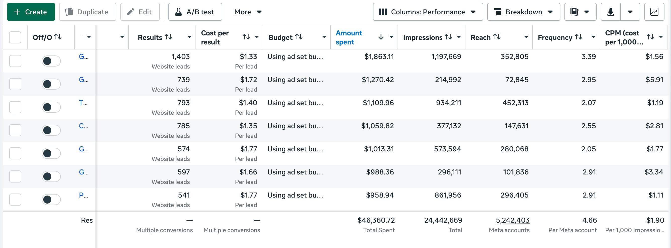This screenshot has height=248, width=671.
Task: Open campaign link "T..." in third row
Action: 83,103
